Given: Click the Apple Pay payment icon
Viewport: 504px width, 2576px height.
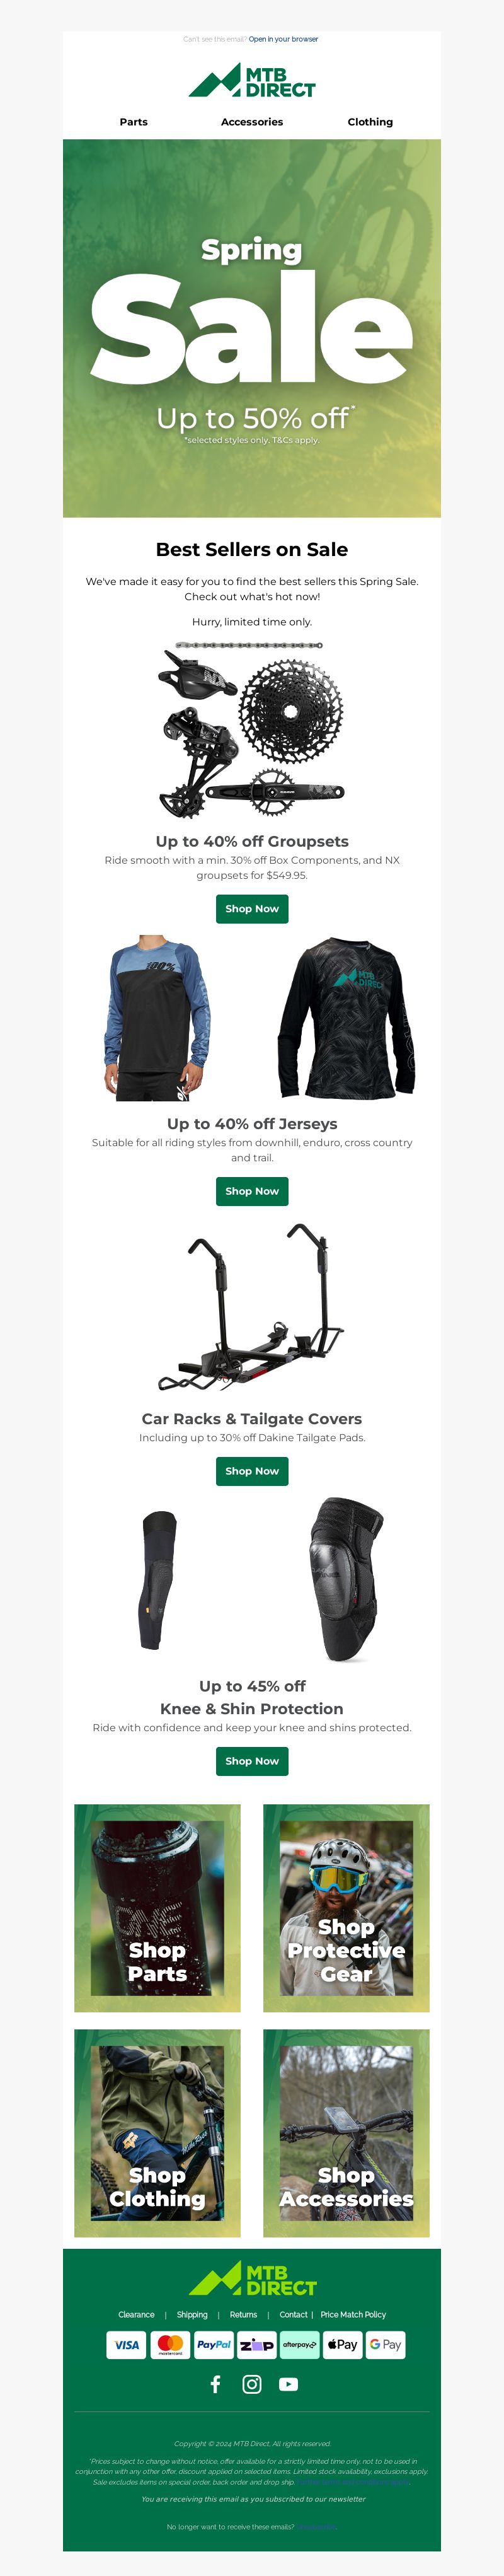Looking at the screenshot, I should tap(342, 2345).
